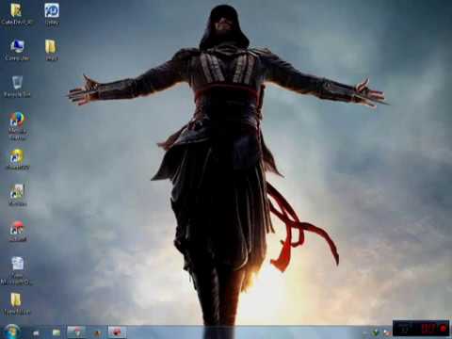
Task: Select the white document file icon on desktop
Action: (x=18, y=264)
